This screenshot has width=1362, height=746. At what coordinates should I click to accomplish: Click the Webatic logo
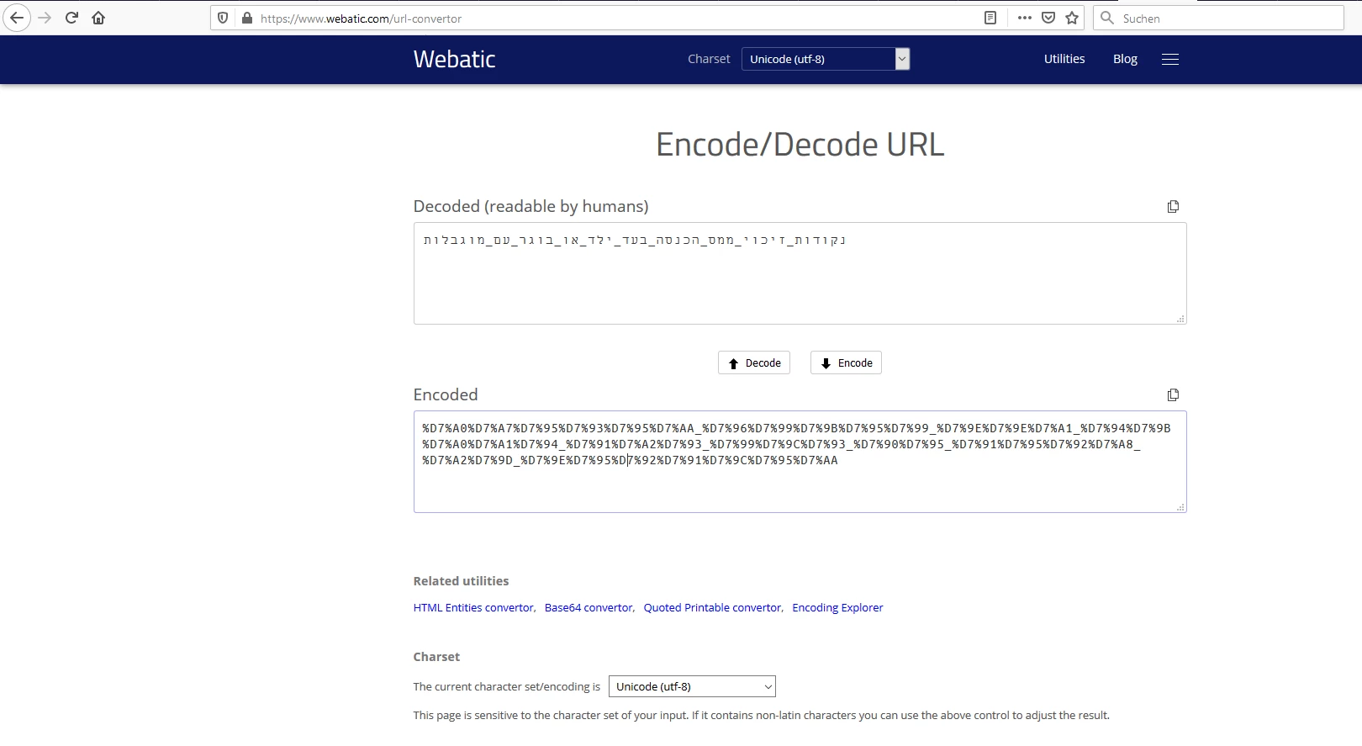(454, 59)
